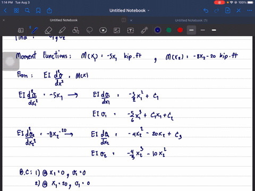Select the Pen tool
The height and width of the screenshot is (191, 255).
coord(35,30)
